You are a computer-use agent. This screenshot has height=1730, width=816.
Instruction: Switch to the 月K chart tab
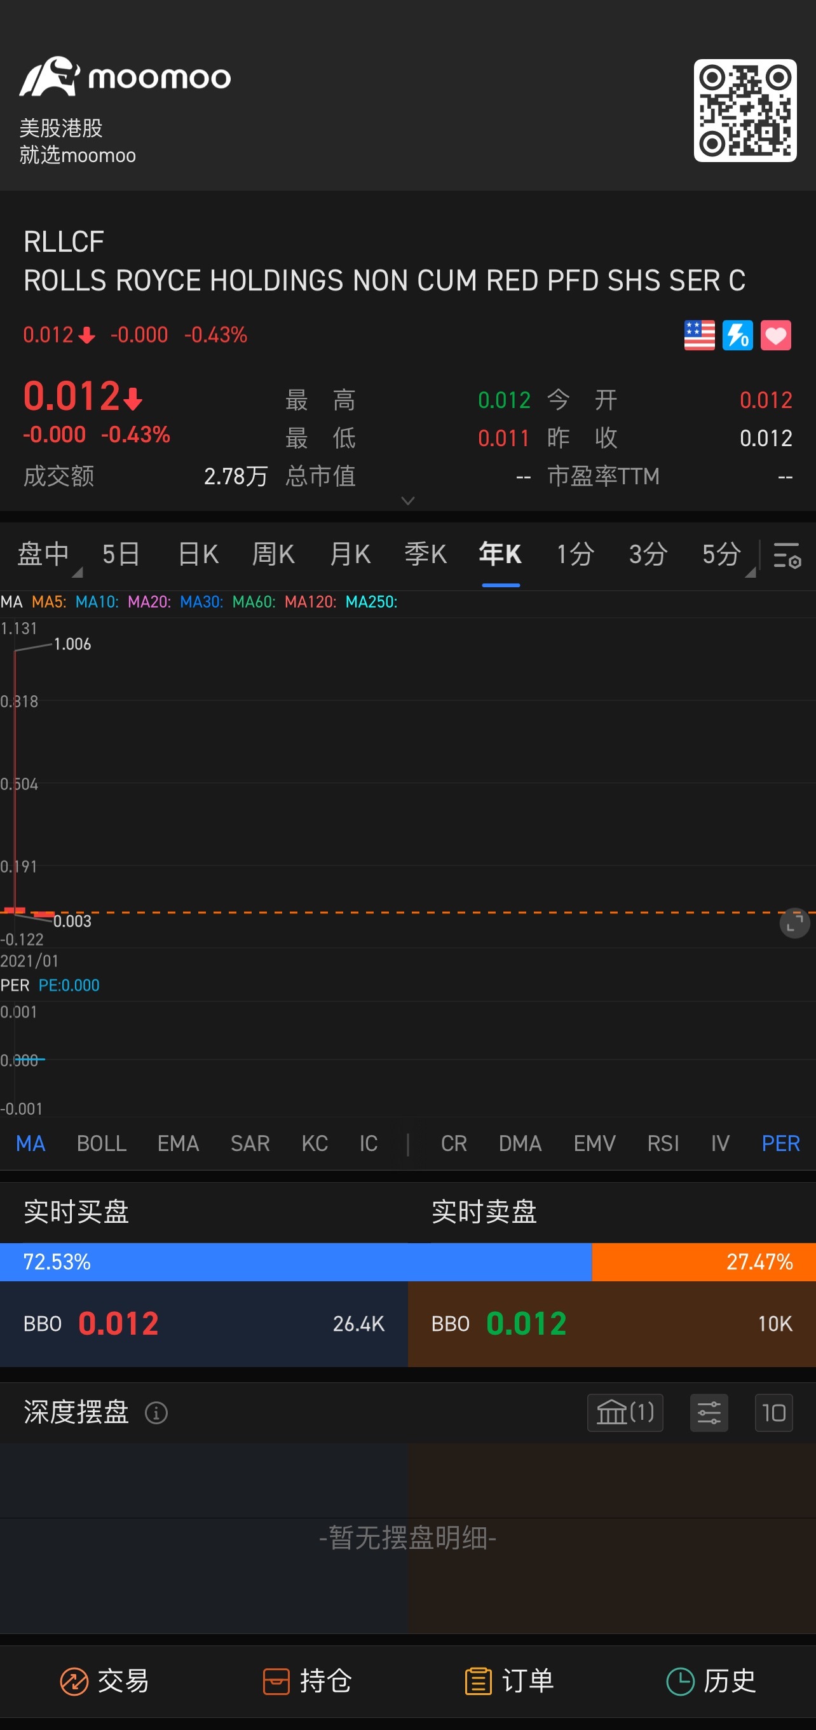tap(350, 554)
